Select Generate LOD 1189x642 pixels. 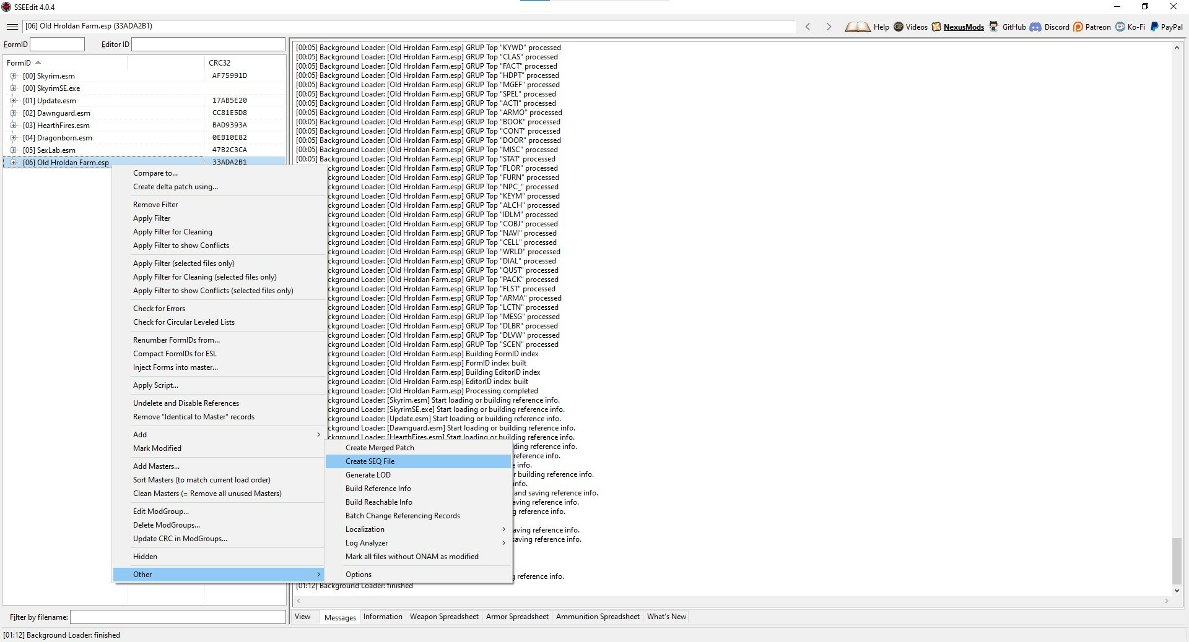coord(419,475)
